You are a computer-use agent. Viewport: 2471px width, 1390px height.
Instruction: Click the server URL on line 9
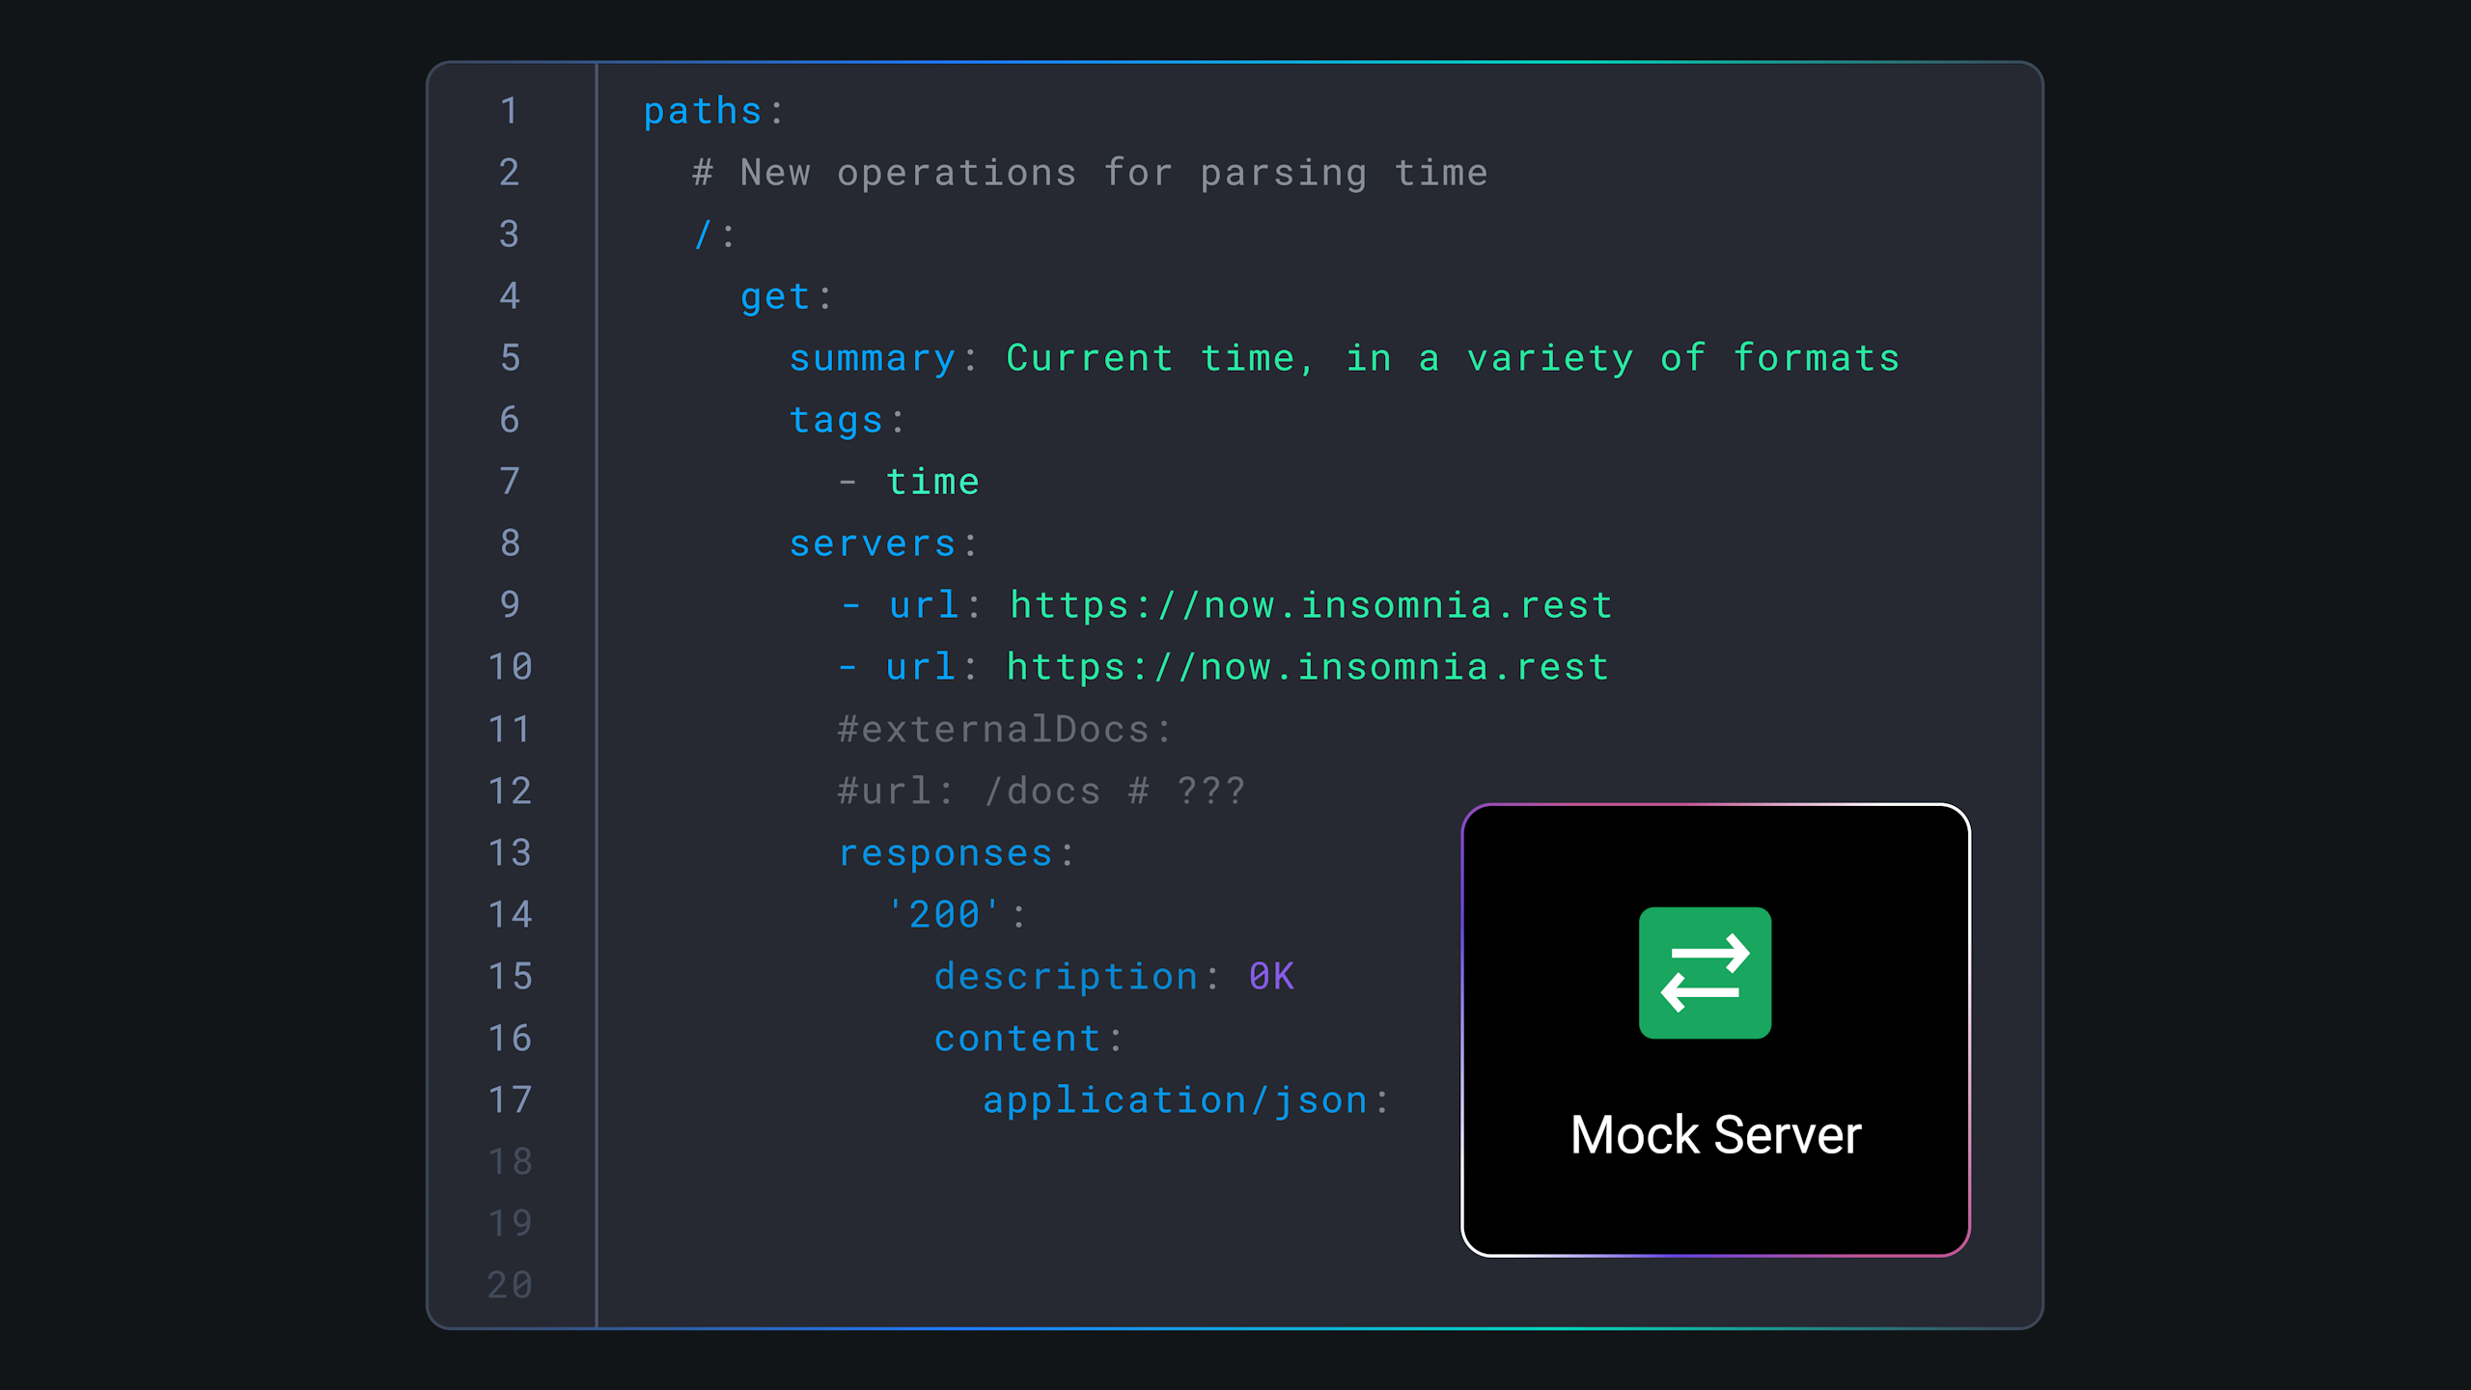tap(1311, 605)
